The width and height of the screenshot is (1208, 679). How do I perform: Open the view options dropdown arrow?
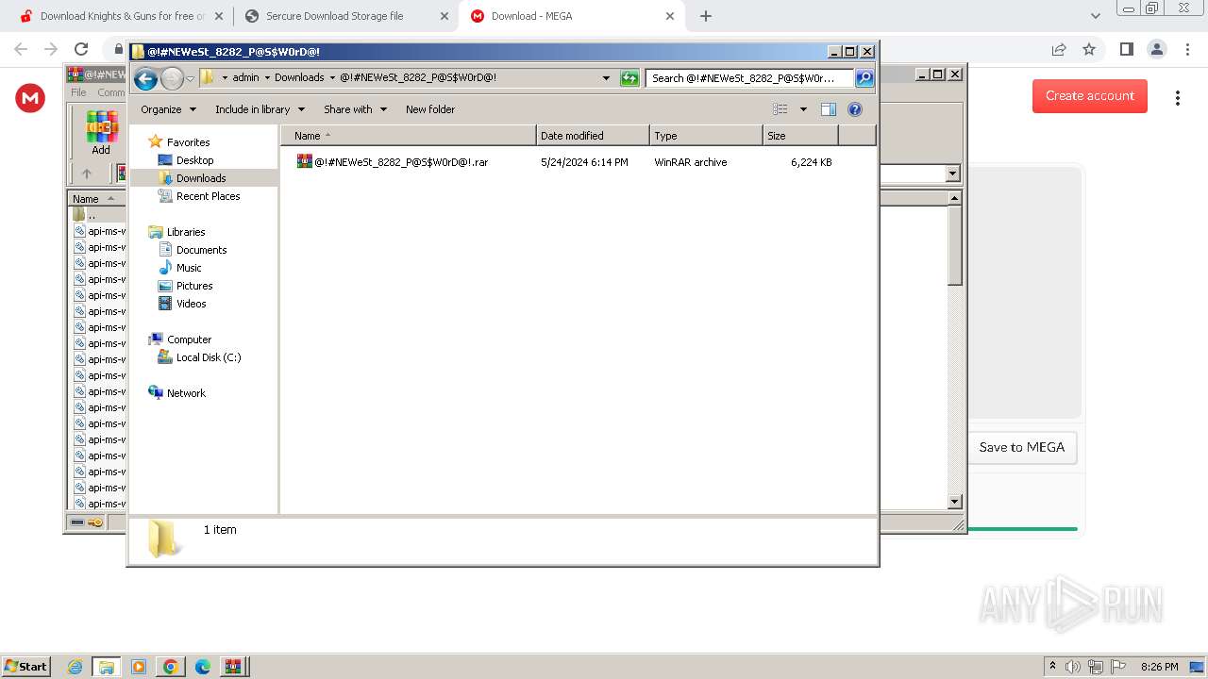click(x=803, y=109)
